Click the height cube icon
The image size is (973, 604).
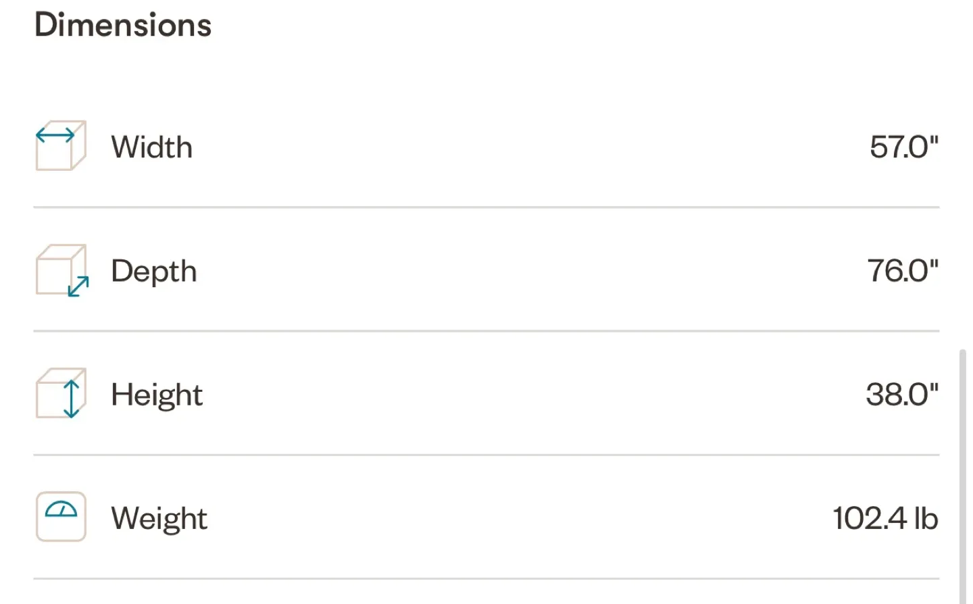click(x=61, y=393)
